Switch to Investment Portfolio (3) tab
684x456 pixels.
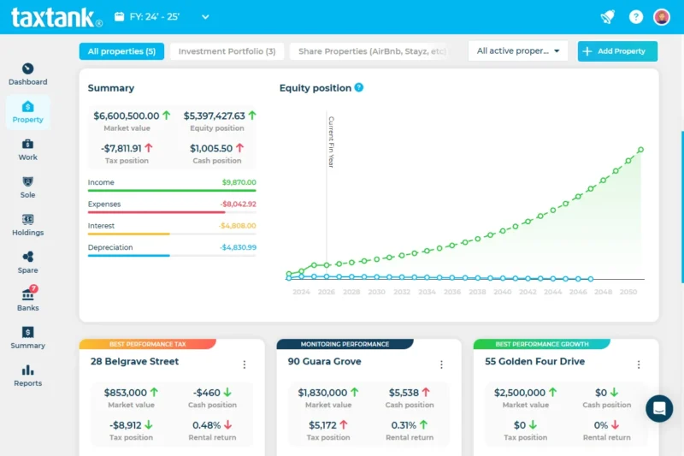pos(227,51)
